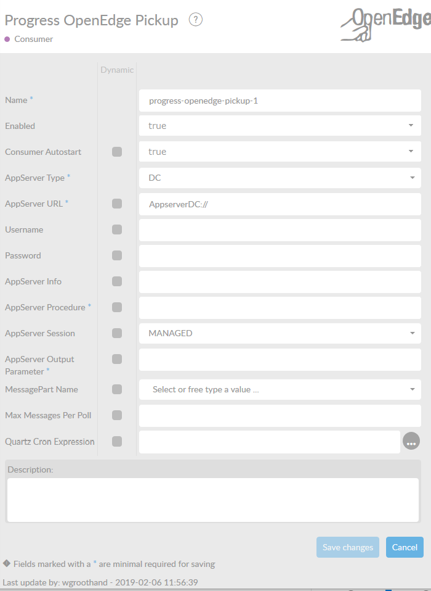
Task: Click into the Name input field
Action: [280, 100]
